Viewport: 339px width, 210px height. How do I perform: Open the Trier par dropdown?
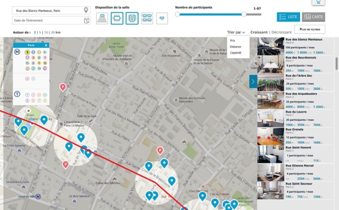point(236,32)
